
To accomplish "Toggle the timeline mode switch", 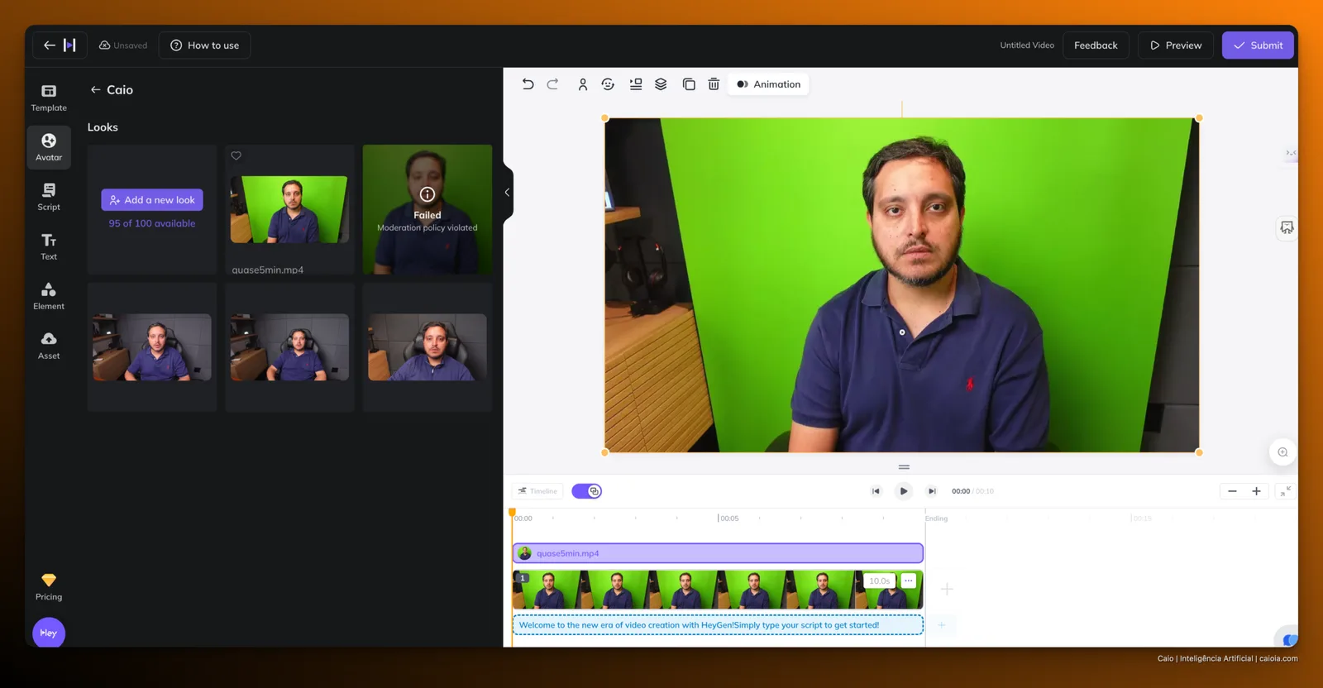I will (587, 491).
